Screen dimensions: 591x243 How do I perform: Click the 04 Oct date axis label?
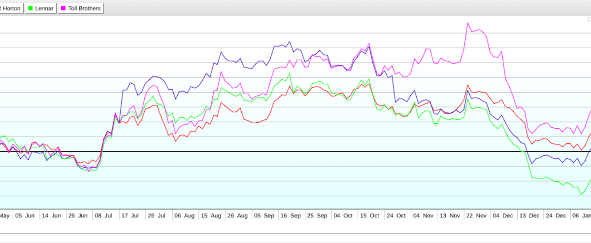[343, 215]
